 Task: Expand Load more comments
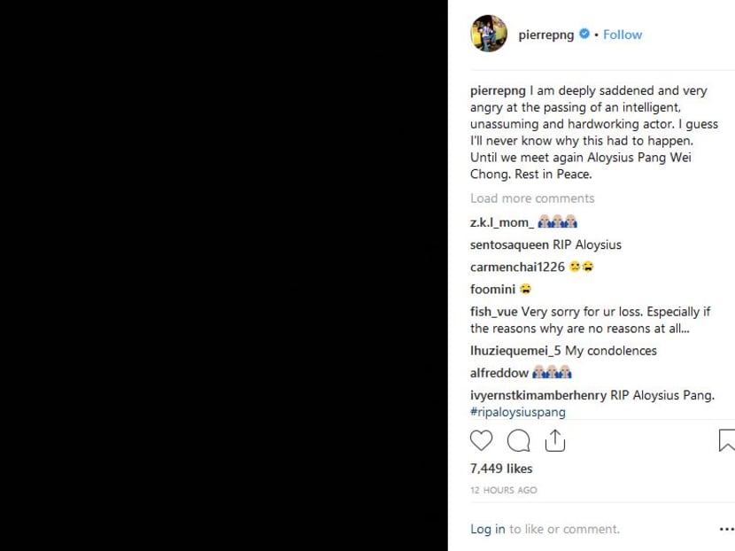pos(532,198)
